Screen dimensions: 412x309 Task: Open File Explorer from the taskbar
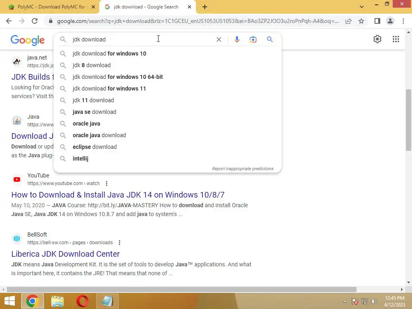(x=57, y=301)
